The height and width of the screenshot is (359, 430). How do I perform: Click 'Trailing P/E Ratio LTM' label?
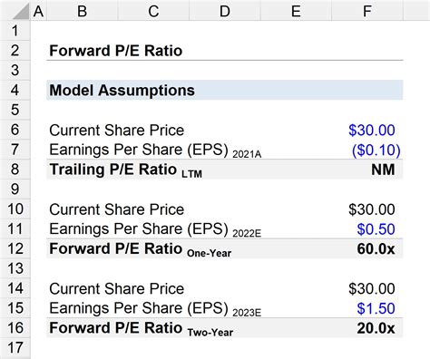[x=126, y=170]
